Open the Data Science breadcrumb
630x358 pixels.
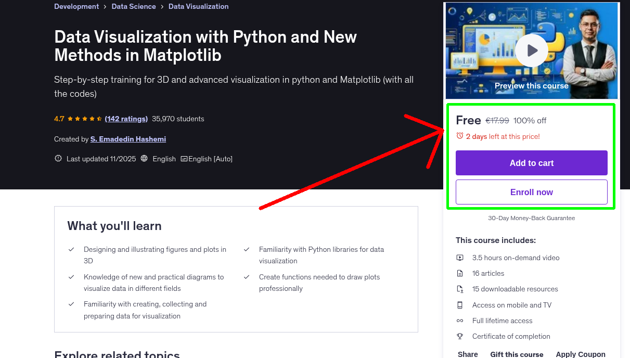(134, 6)
